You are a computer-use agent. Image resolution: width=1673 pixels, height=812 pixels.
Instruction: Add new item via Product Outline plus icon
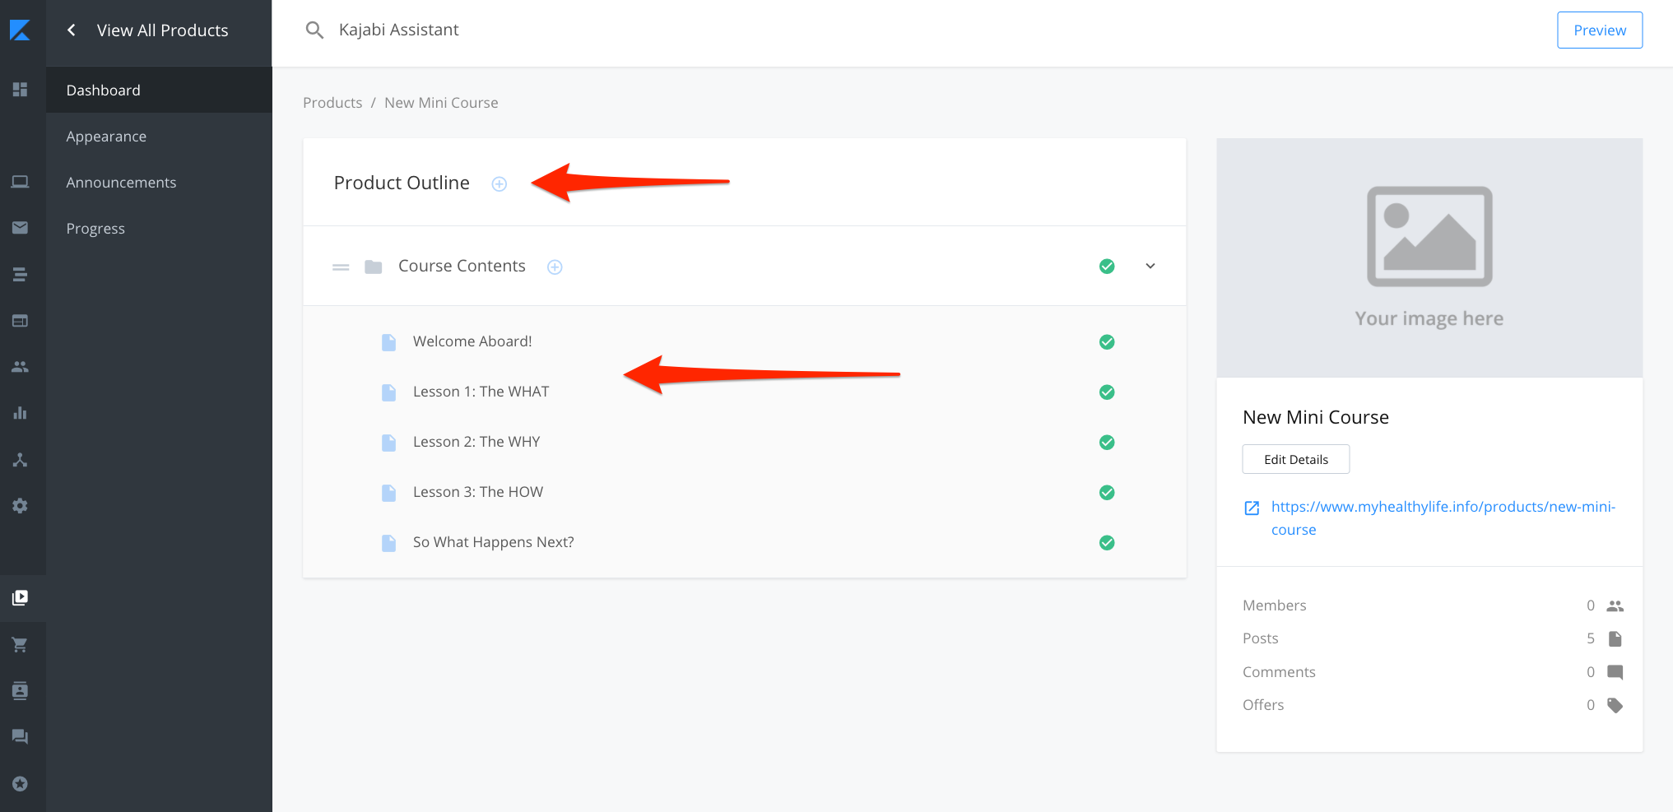tap(500, 183)
